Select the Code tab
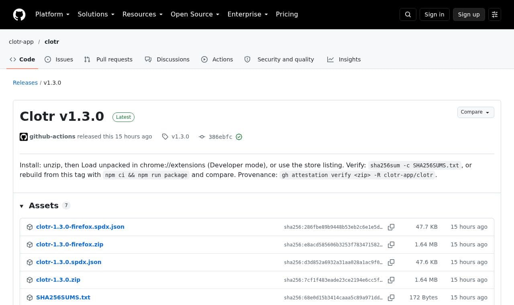The width and height of the screenshot is (514, 305). [x=22, y=59]
